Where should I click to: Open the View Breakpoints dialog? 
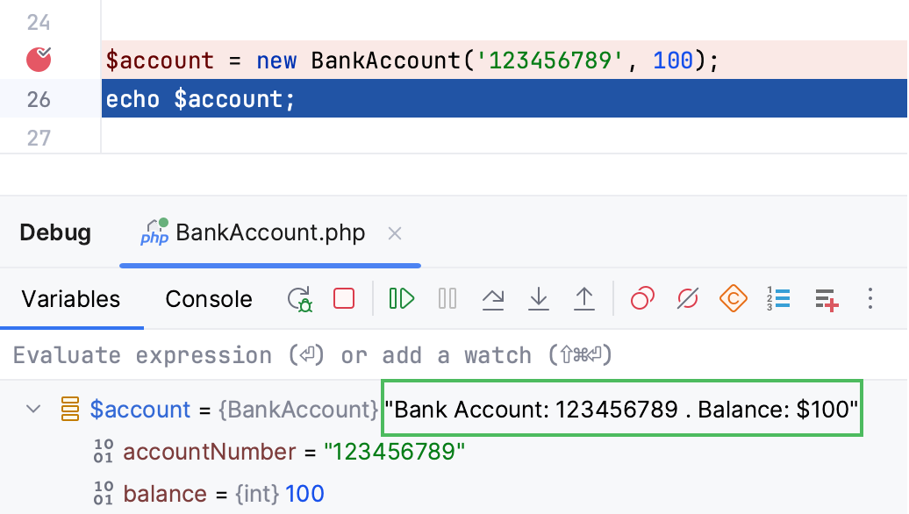pyautogui.click(x=641, y=298)
